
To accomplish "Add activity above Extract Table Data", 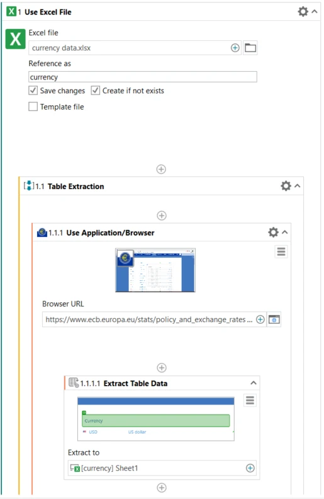I will coord(162,367).
